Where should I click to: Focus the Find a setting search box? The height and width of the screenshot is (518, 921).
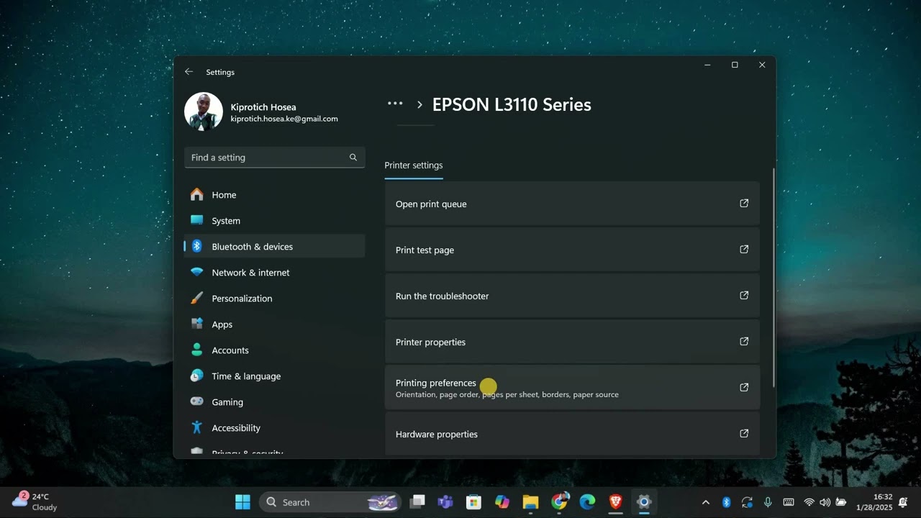(274, 158)
